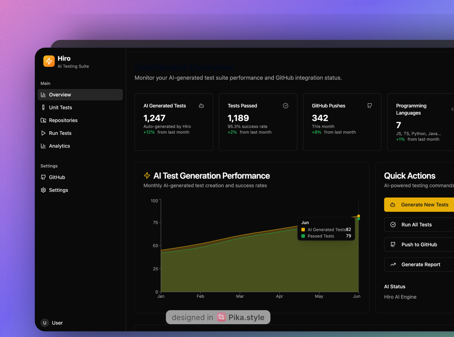Click the Jun data point on chart

tap(359, 216)
